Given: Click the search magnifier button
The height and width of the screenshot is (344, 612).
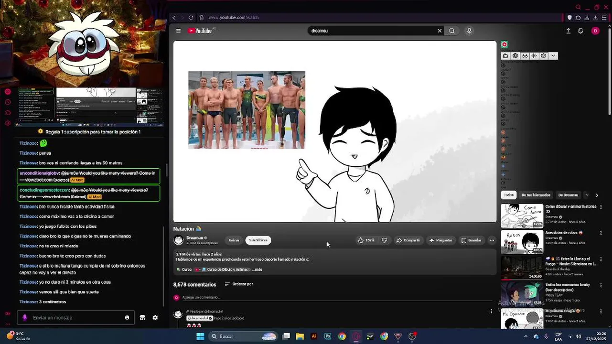Looking at the screenshot, I should (x=452, y=31).
